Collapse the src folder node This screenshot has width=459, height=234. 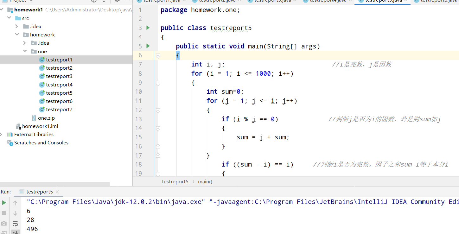[9, 18]
